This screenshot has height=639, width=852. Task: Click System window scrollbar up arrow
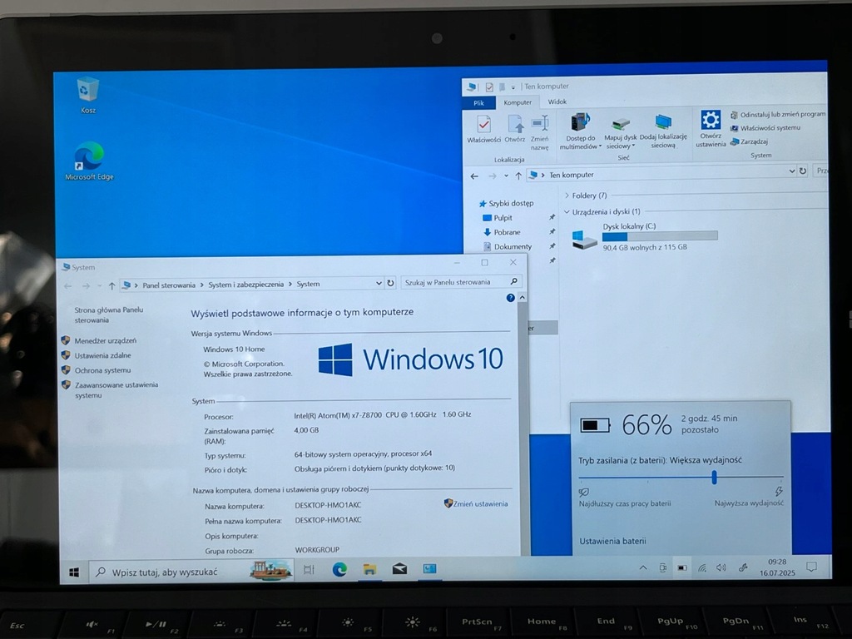pyautogui.click(x=522, y=298)
